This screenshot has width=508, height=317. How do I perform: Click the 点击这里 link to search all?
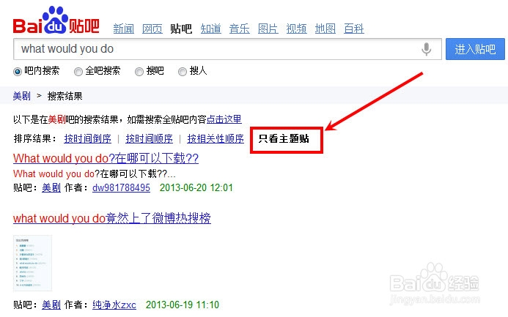[224, 119]
